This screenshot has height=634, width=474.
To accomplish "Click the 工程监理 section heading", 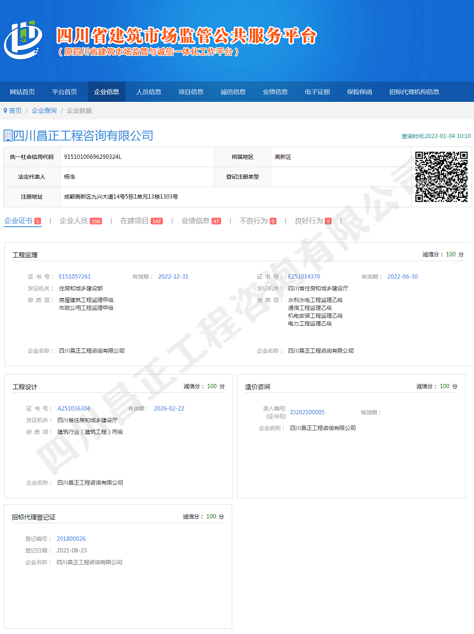I will click(x=25, y=255).
